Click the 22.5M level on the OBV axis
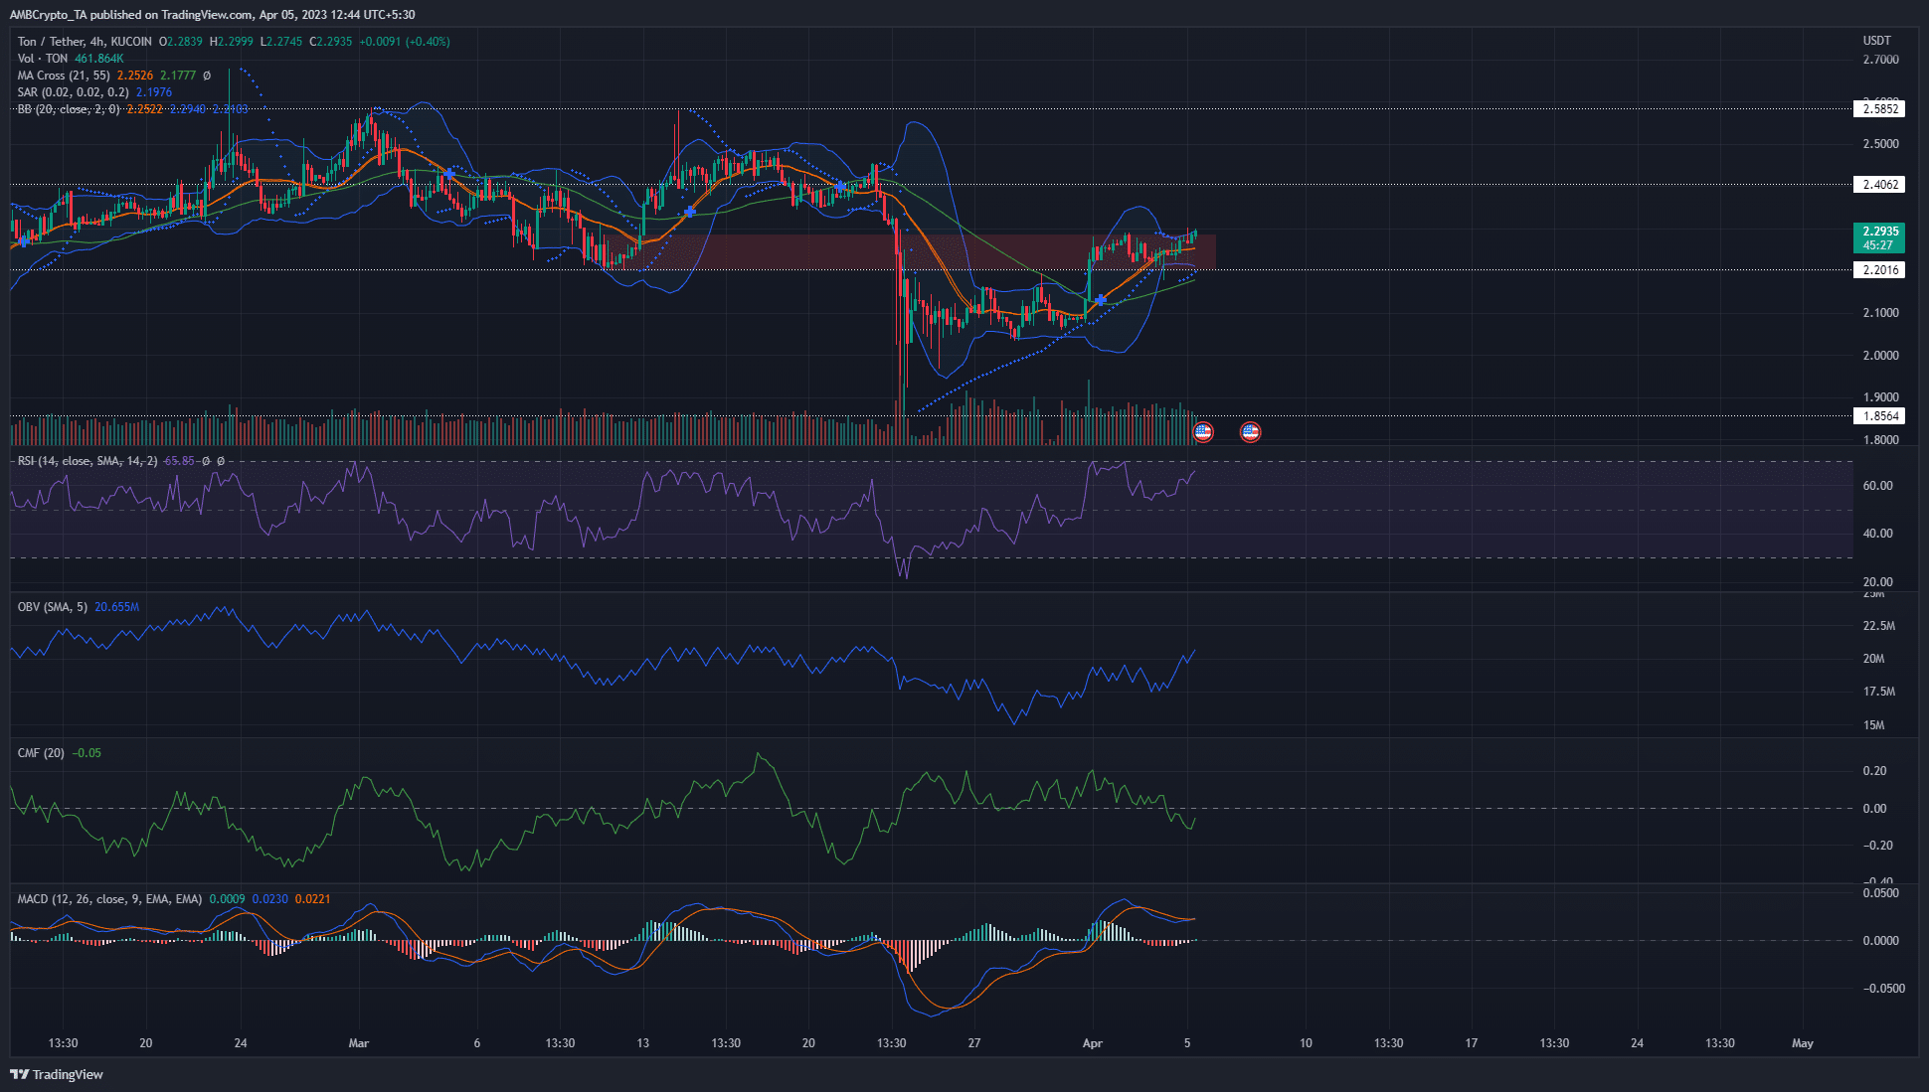Viewport: 1929px width, 1092px height. tap(1878, 626)
